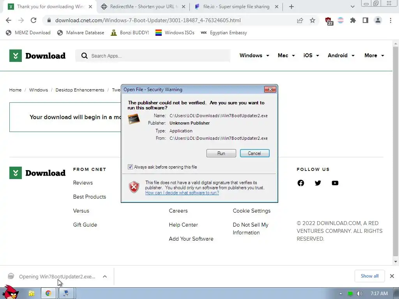Image resolution: width=399 pixels, height=299 pixels.
Task: Open the Reviews footer link
Action: (x=83, y=183)
